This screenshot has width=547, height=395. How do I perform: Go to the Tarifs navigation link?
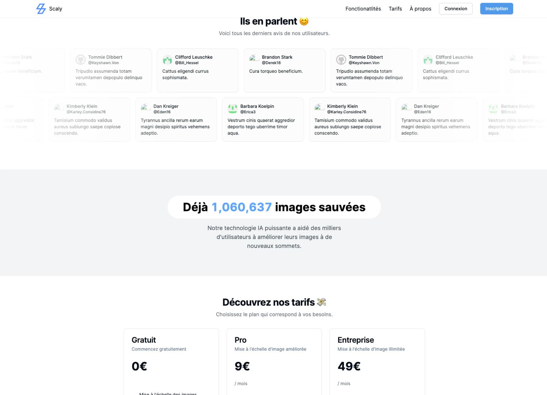pyautogui.click(x=395, y=9)
